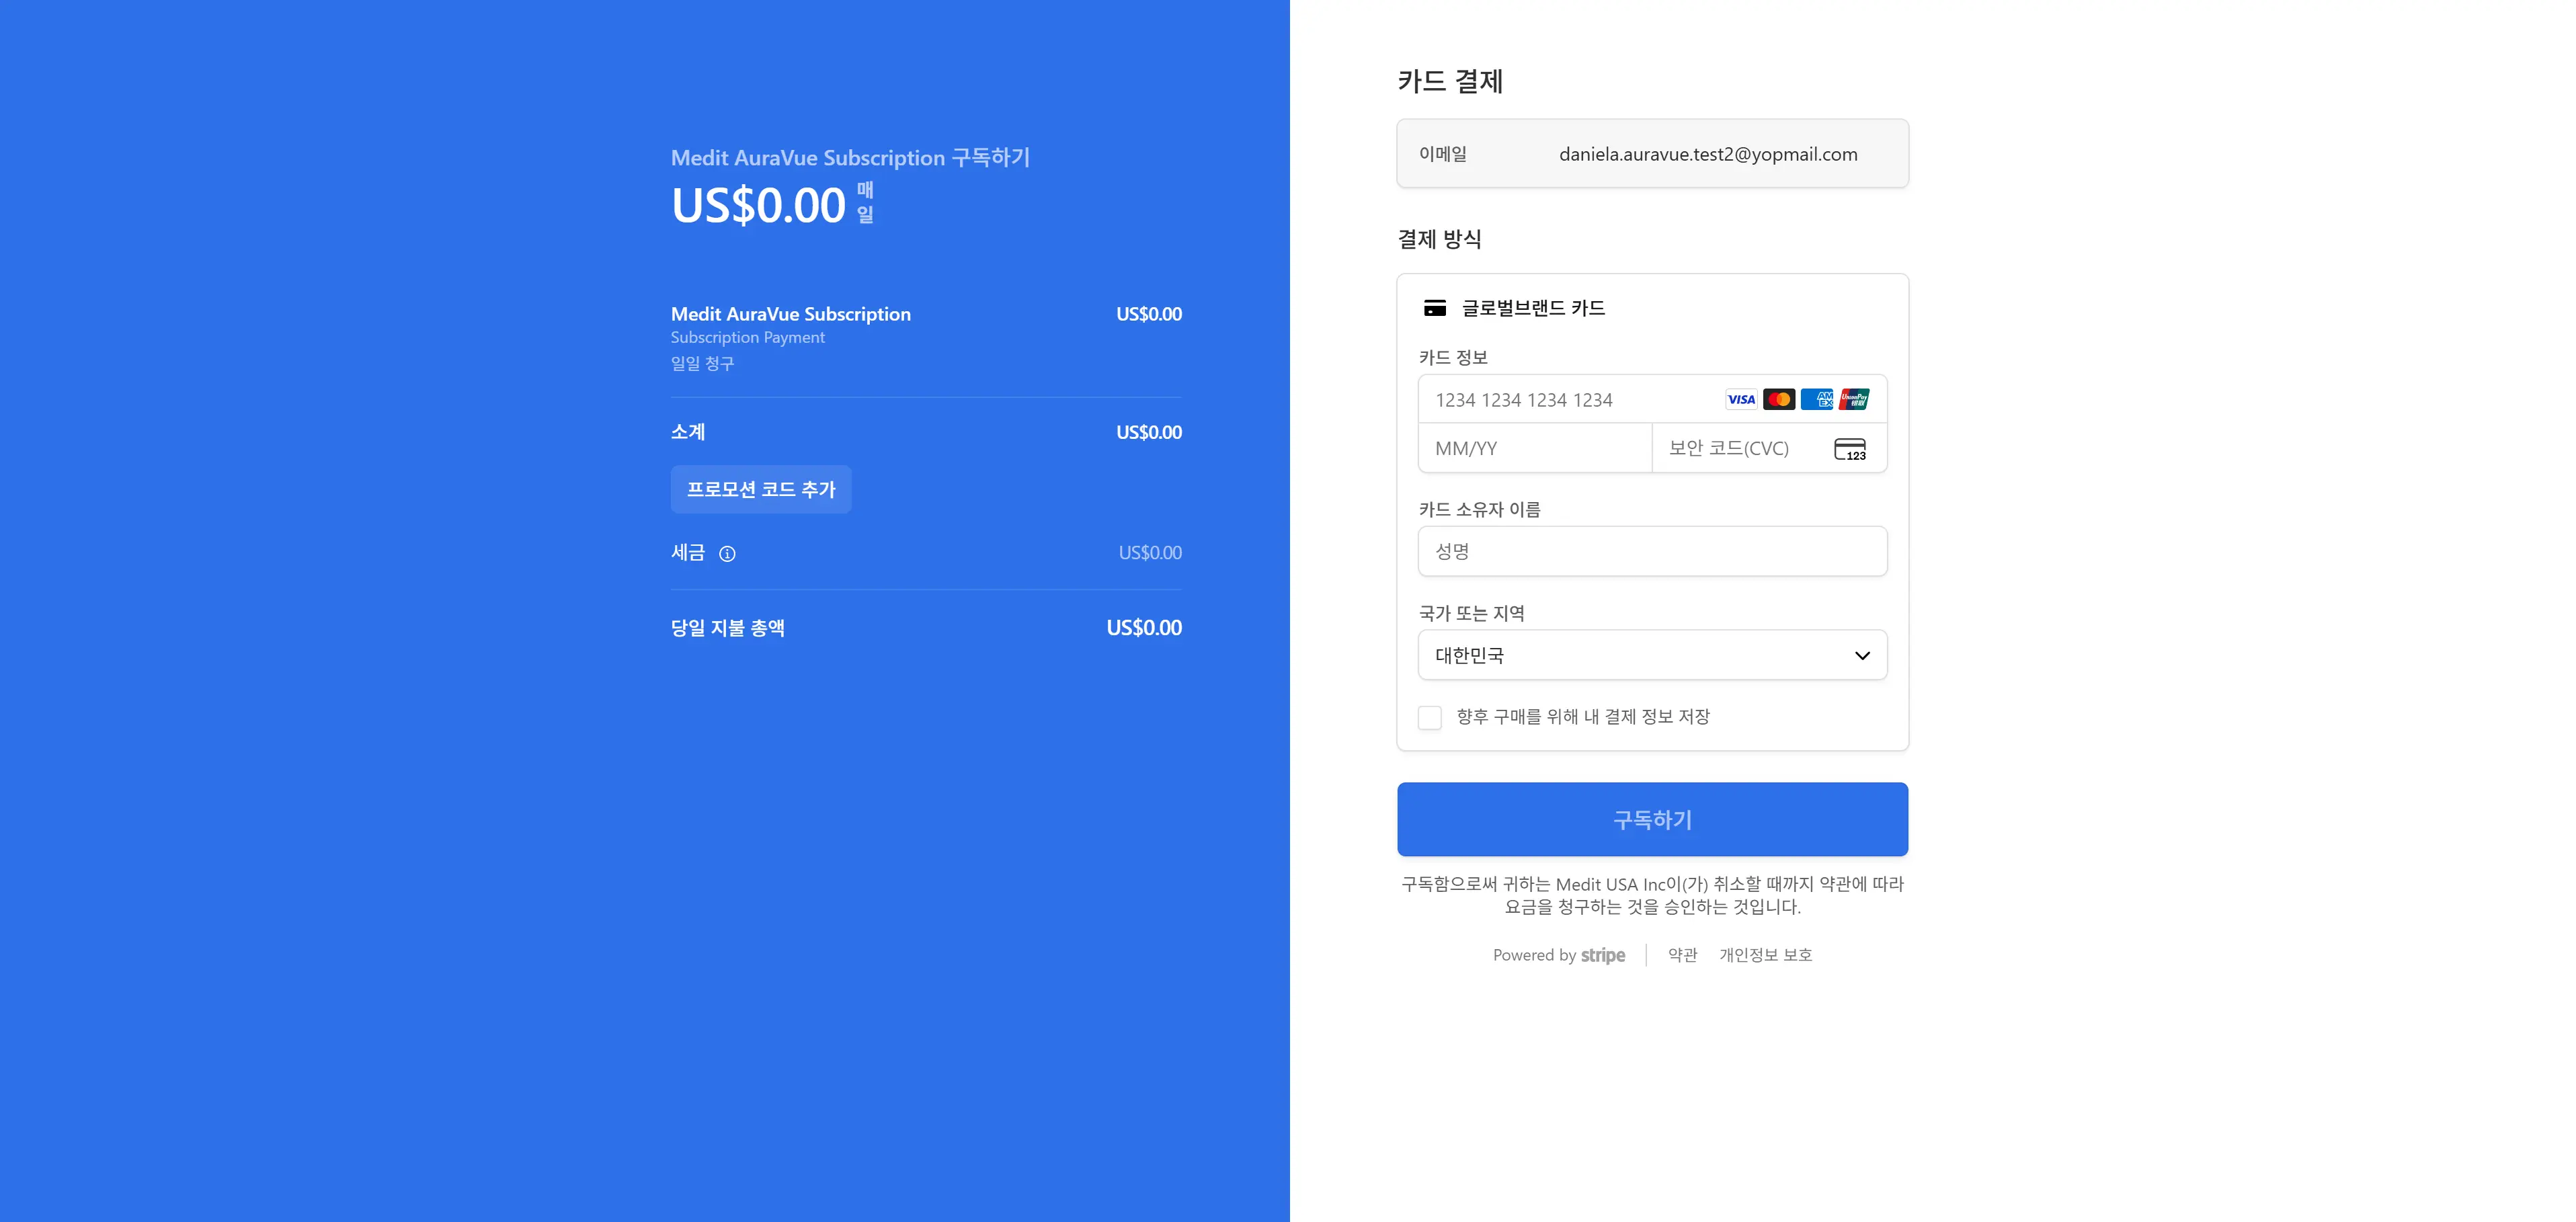Open the 약관 terms link
The height and width of the screenshot is (1222, 2576).
1683,955
